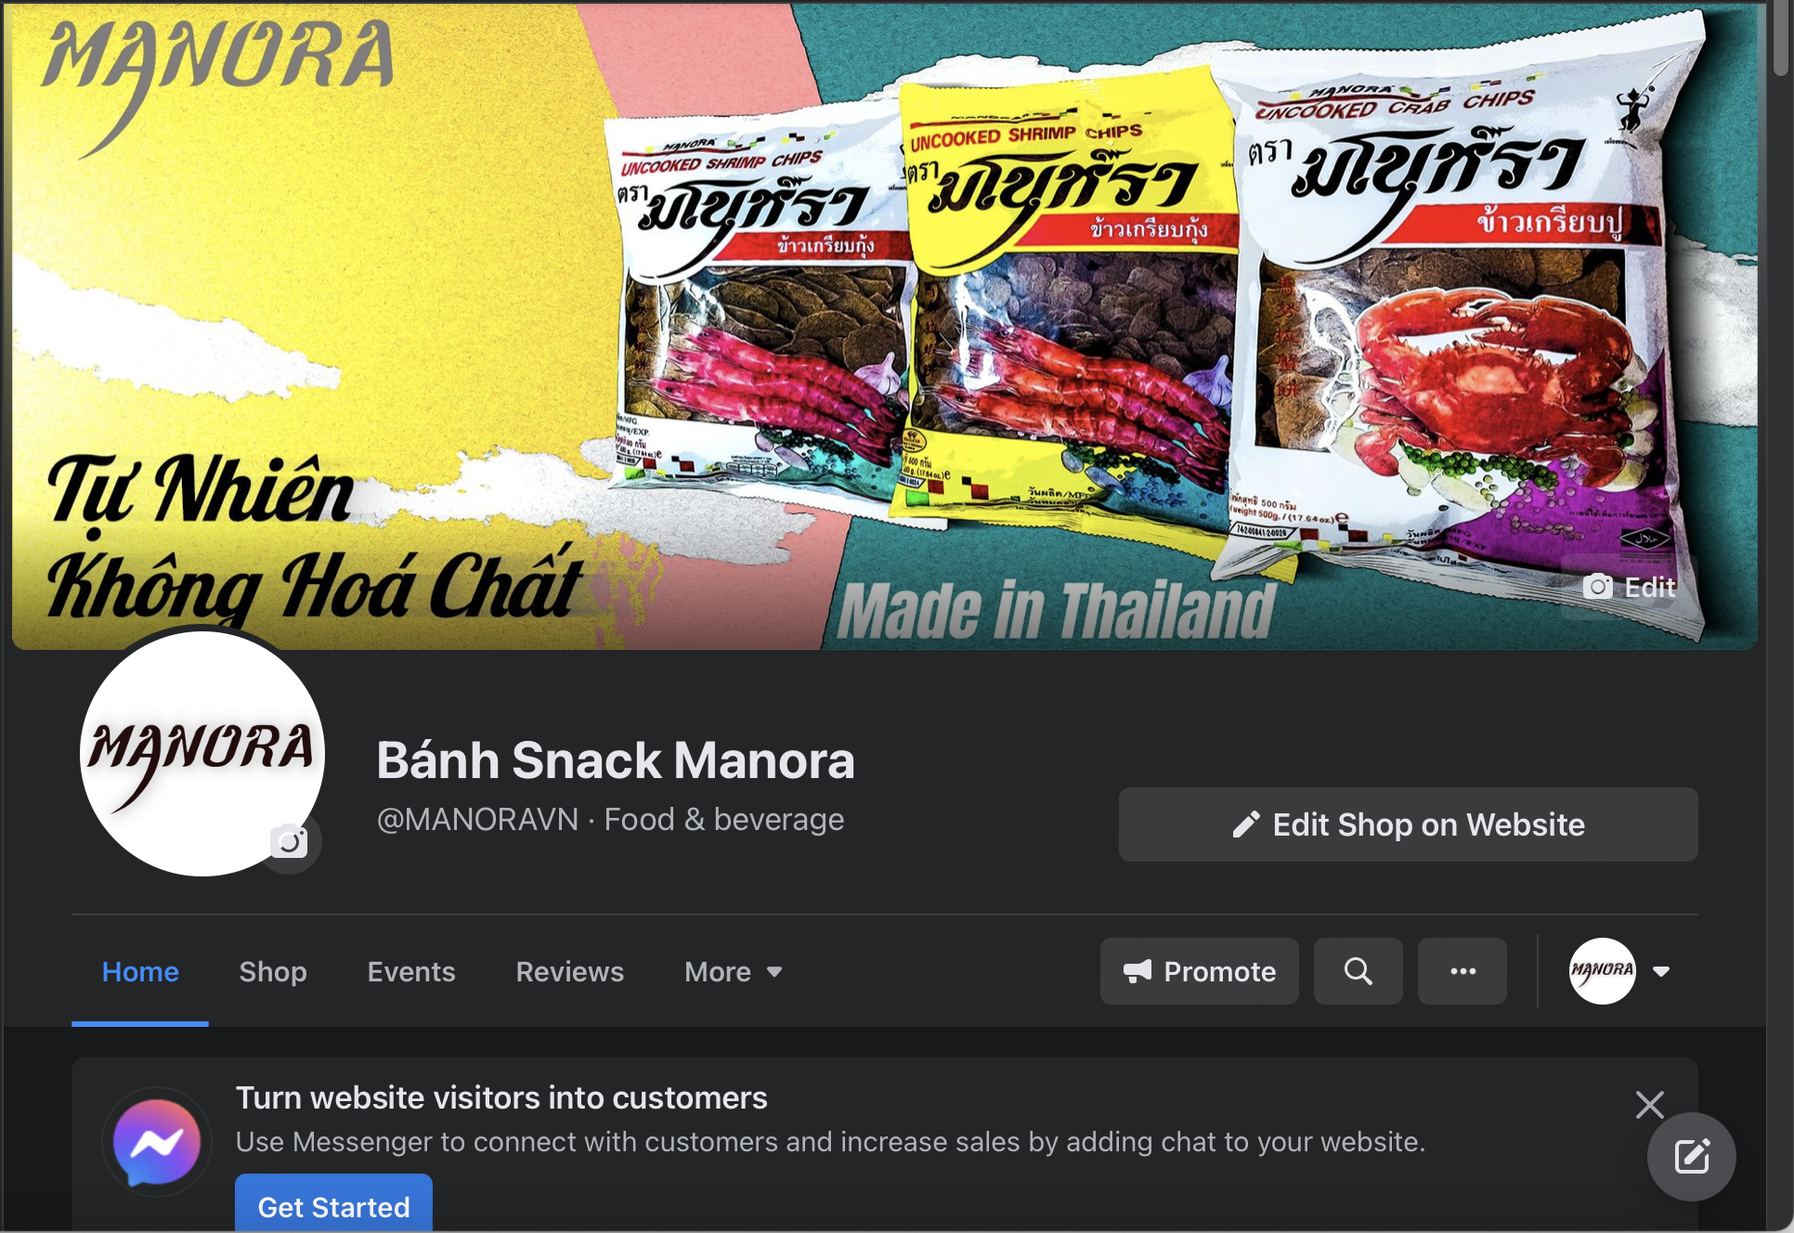Click the Messenger logo icon
The image size is (1794, 1233).
coord(157,1141)
